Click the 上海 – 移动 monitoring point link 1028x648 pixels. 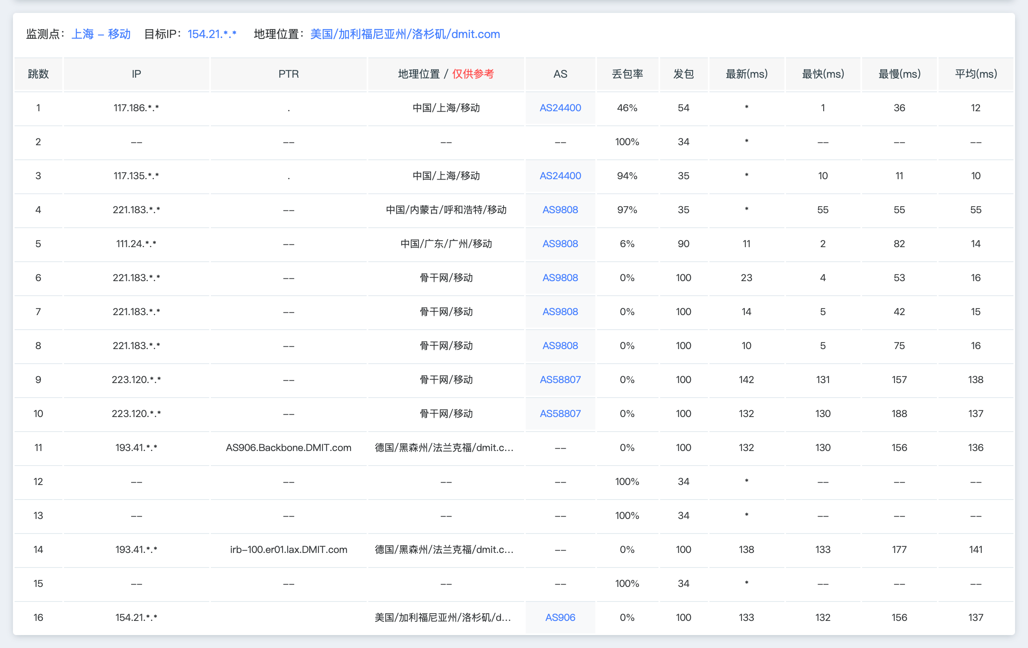pyautogui.click(x=101, y=34)
